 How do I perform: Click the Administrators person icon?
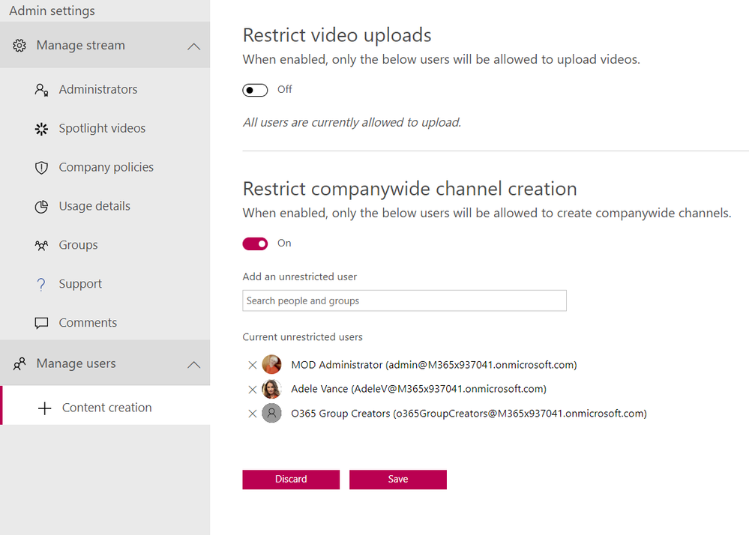(x=41, y=89)
